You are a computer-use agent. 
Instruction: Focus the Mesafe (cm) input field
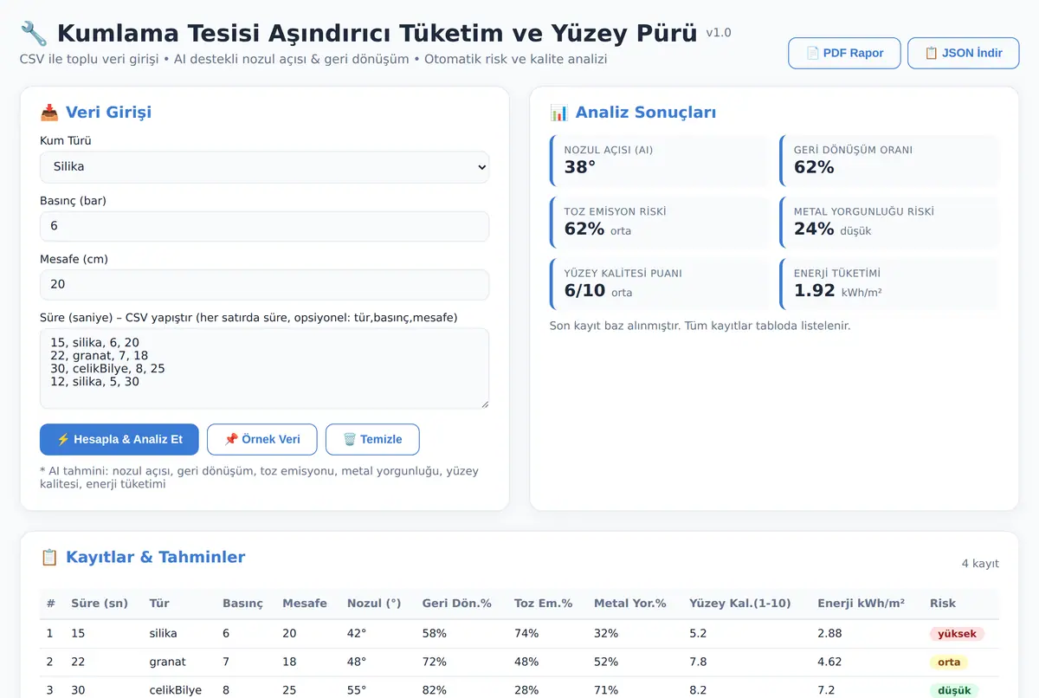click(x=264, y=285)
